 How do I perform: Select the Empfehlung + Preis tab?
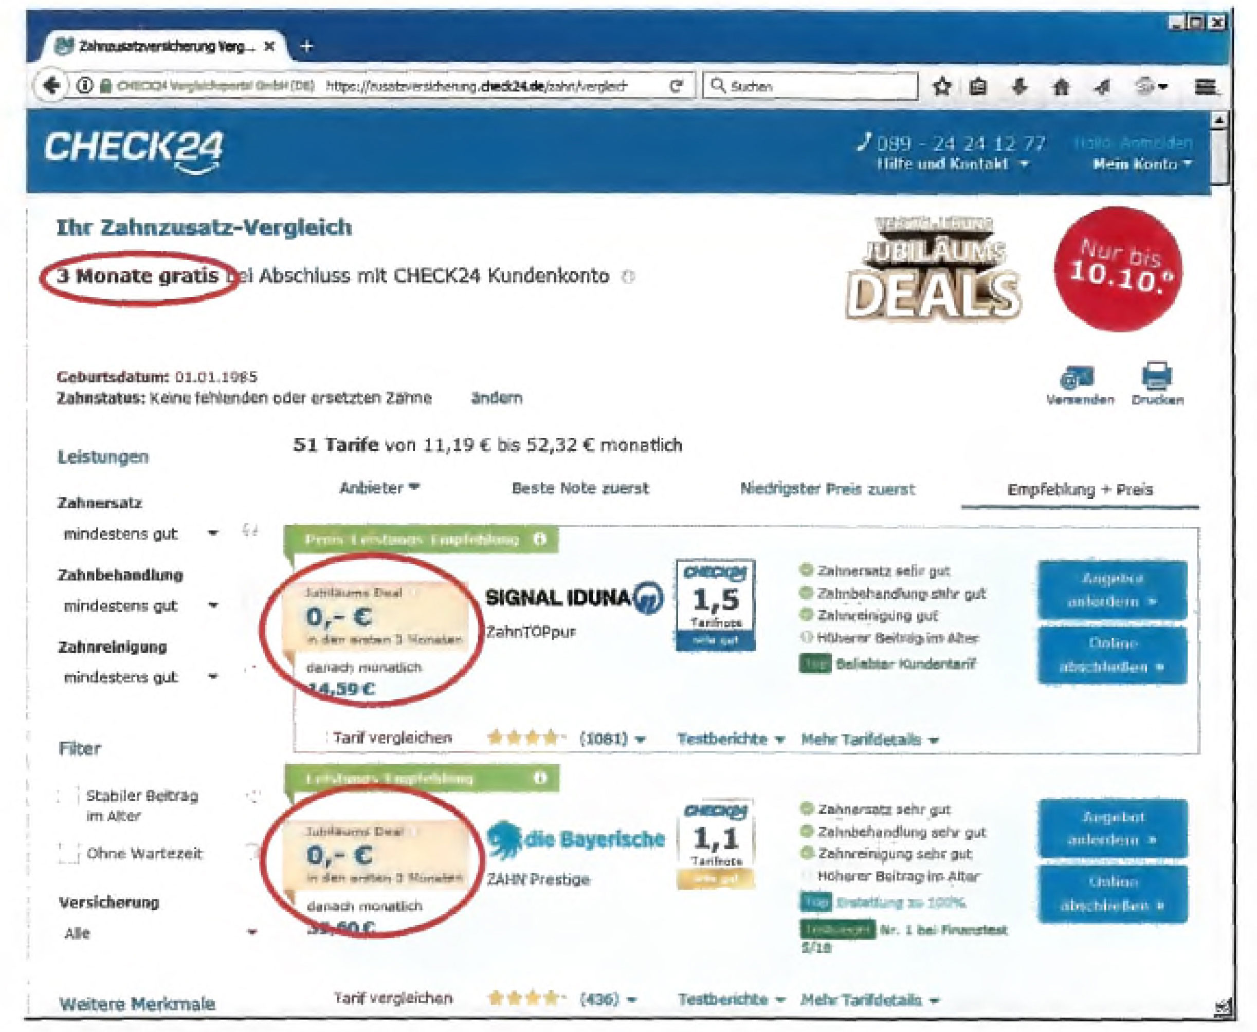[x=1080, y=490]
